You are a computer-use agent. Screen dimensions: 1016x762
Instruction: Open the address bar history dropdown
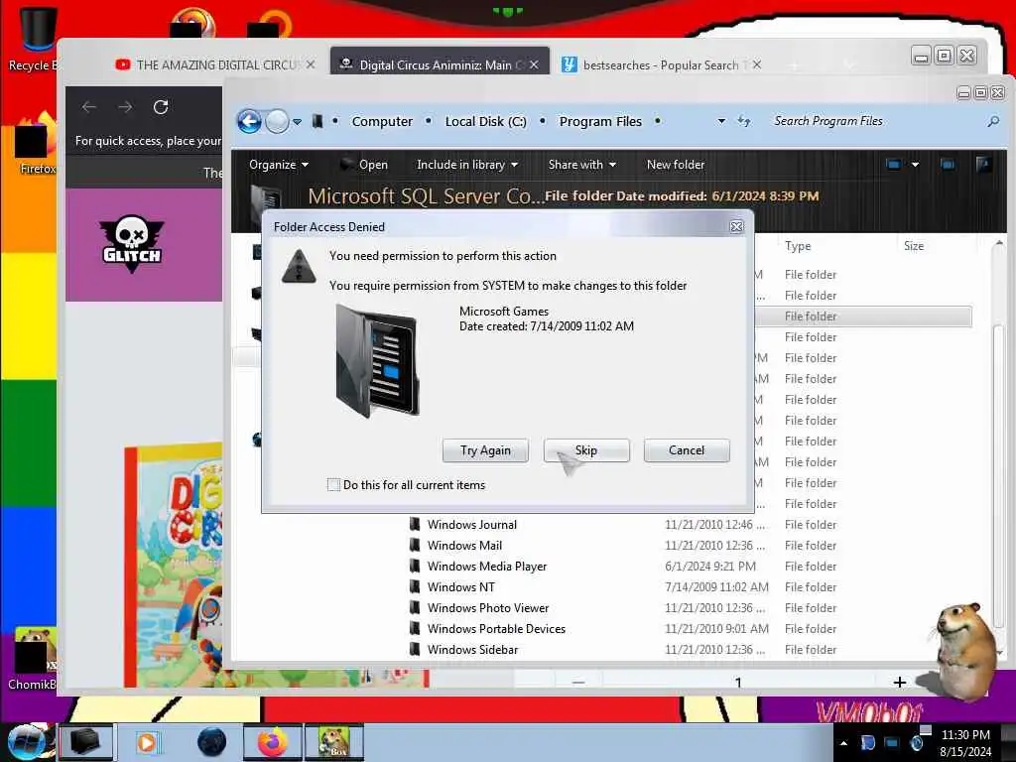tap(721, 121)
